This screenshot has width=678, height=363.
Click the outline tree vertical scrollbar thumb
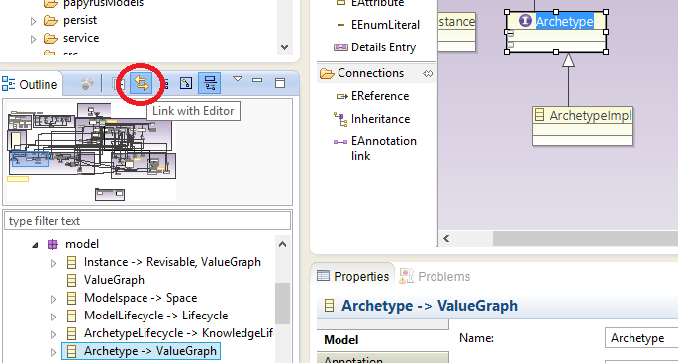[x=282, y=304]
